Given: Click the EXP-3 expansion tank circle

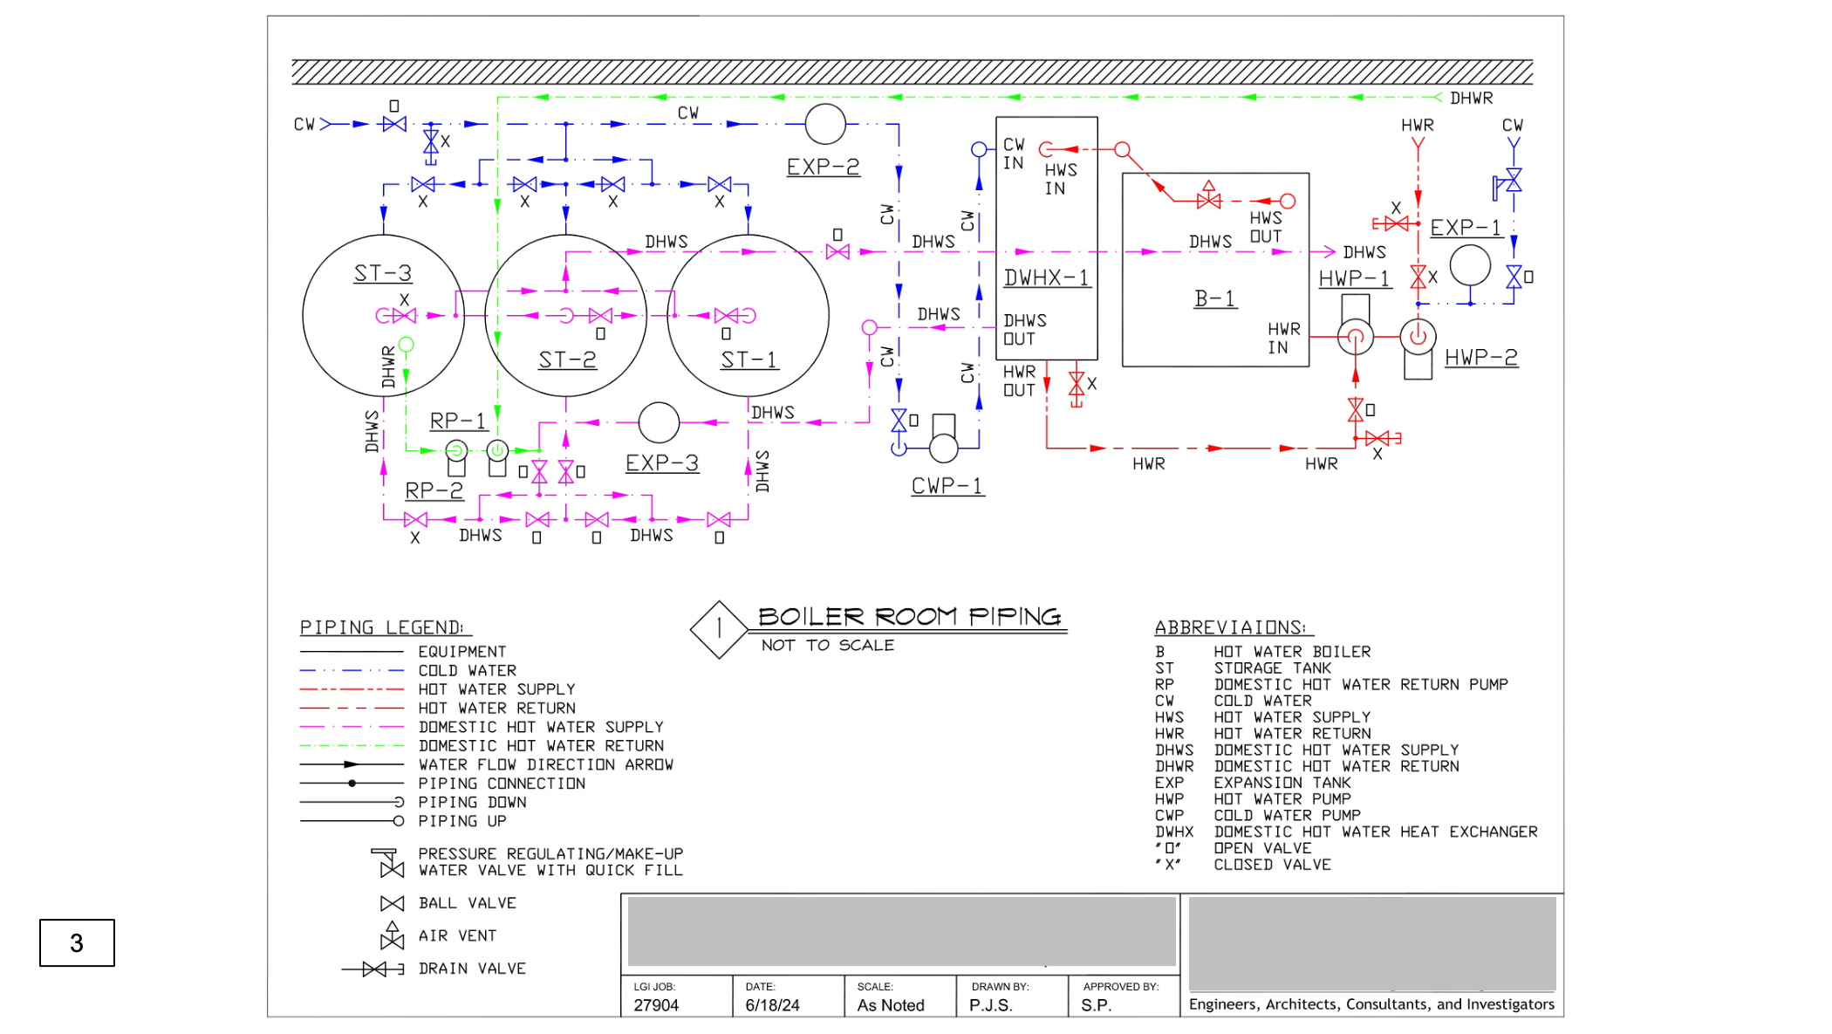Looking at the screenshot, I should pos(659,423).
